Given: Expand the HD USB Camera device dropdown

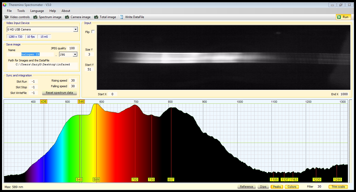Looking at the screenshot, I should click(75, 29).
